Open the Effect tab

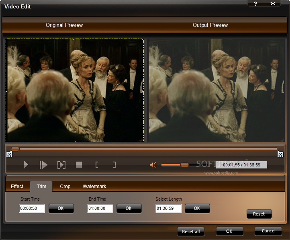click(x=17, y=187)
